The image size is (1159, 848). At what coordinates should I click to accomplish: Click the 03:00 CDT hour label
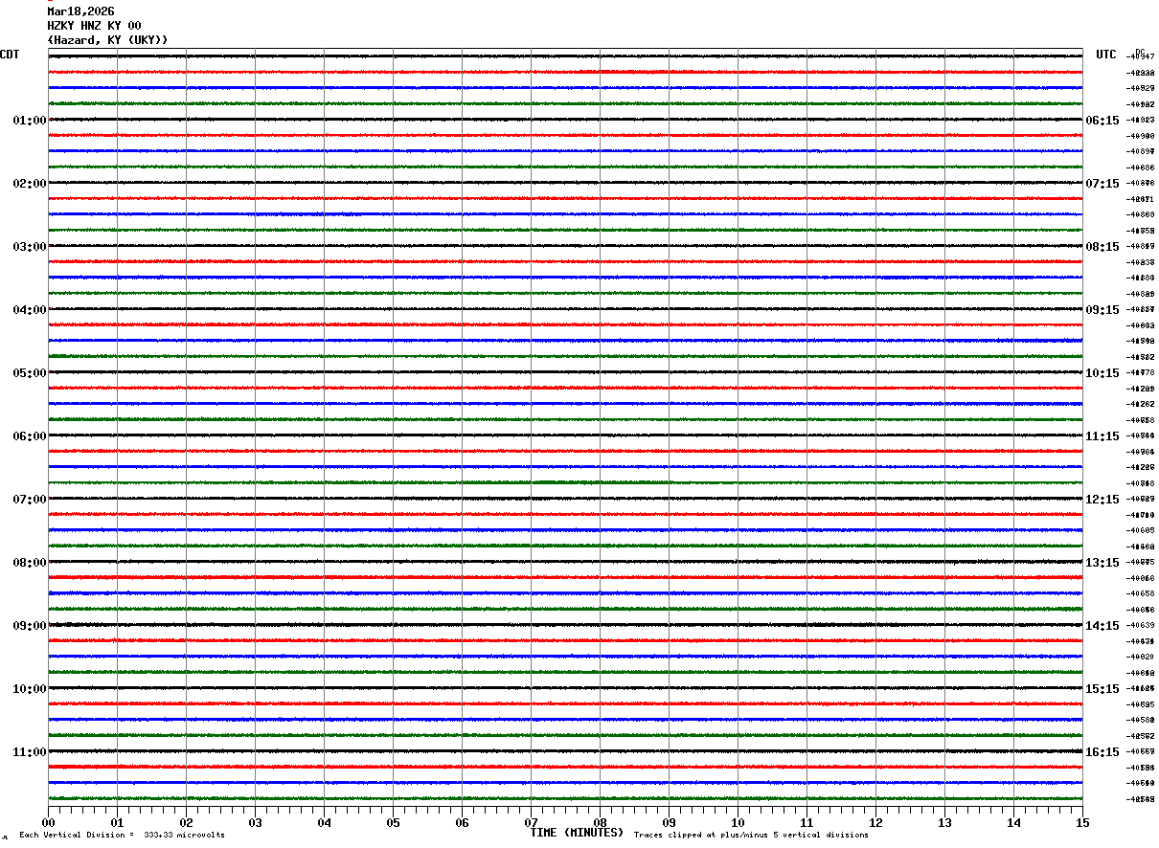point(30,247)
